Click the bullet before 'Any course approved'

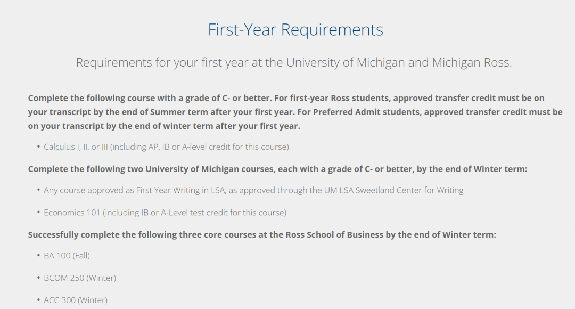pyautogui.click(x=38, y=190)
